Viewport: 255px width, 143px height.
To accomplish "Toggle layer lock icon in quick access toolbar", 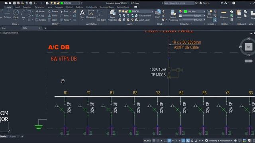I will tap(58, 3).
